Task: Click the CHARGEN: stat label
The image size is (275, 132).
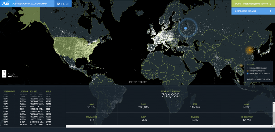Action: click(195, 117)
